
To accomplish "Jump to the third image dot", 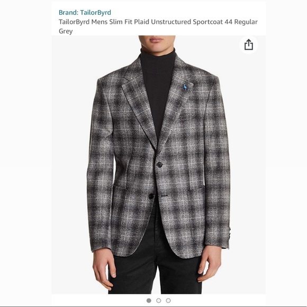I will click(x=168, y=300).
